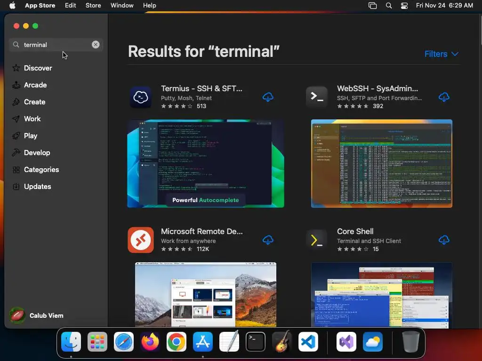
Task: Open Launchpad from the Dock
Action: [x=97, y=342]
